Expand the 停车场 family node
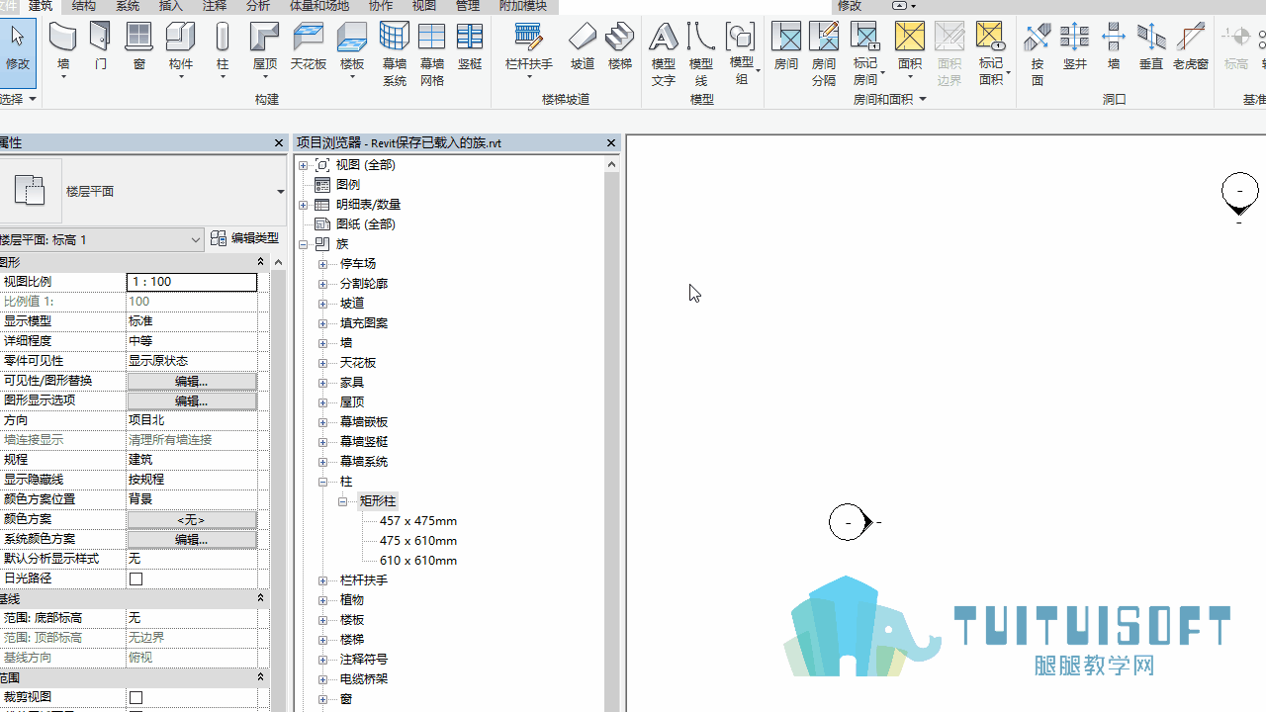 tap(322, 264)
